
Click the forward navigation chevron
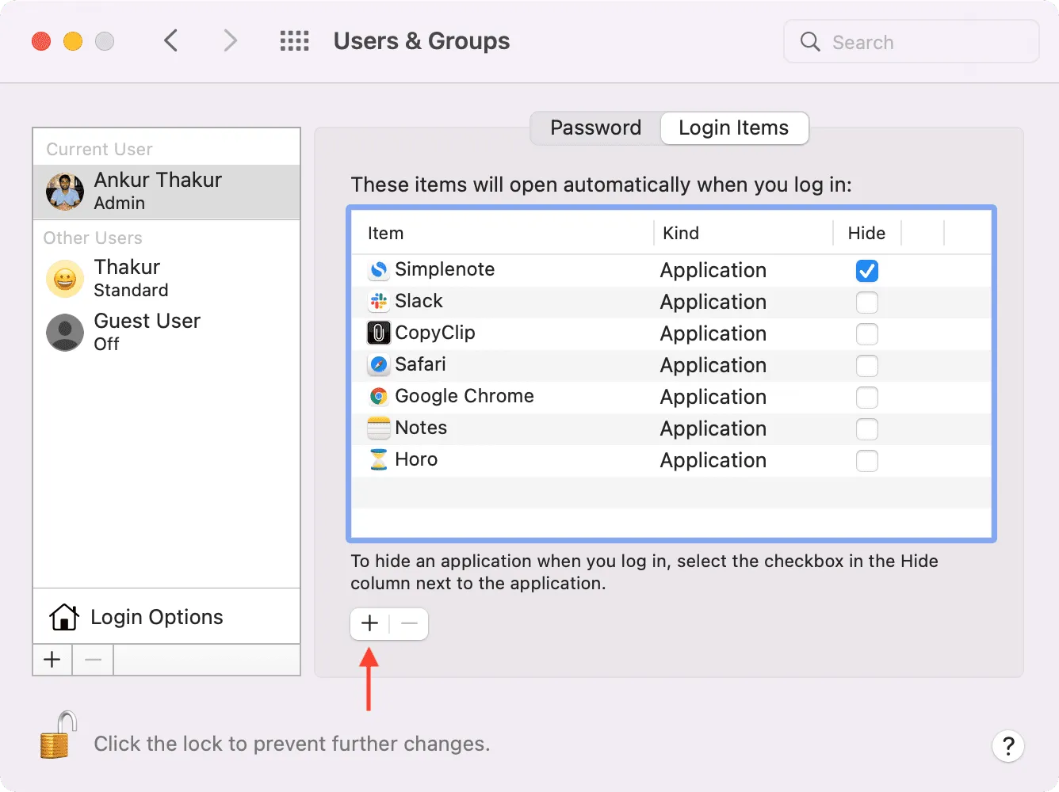point(230,40)
